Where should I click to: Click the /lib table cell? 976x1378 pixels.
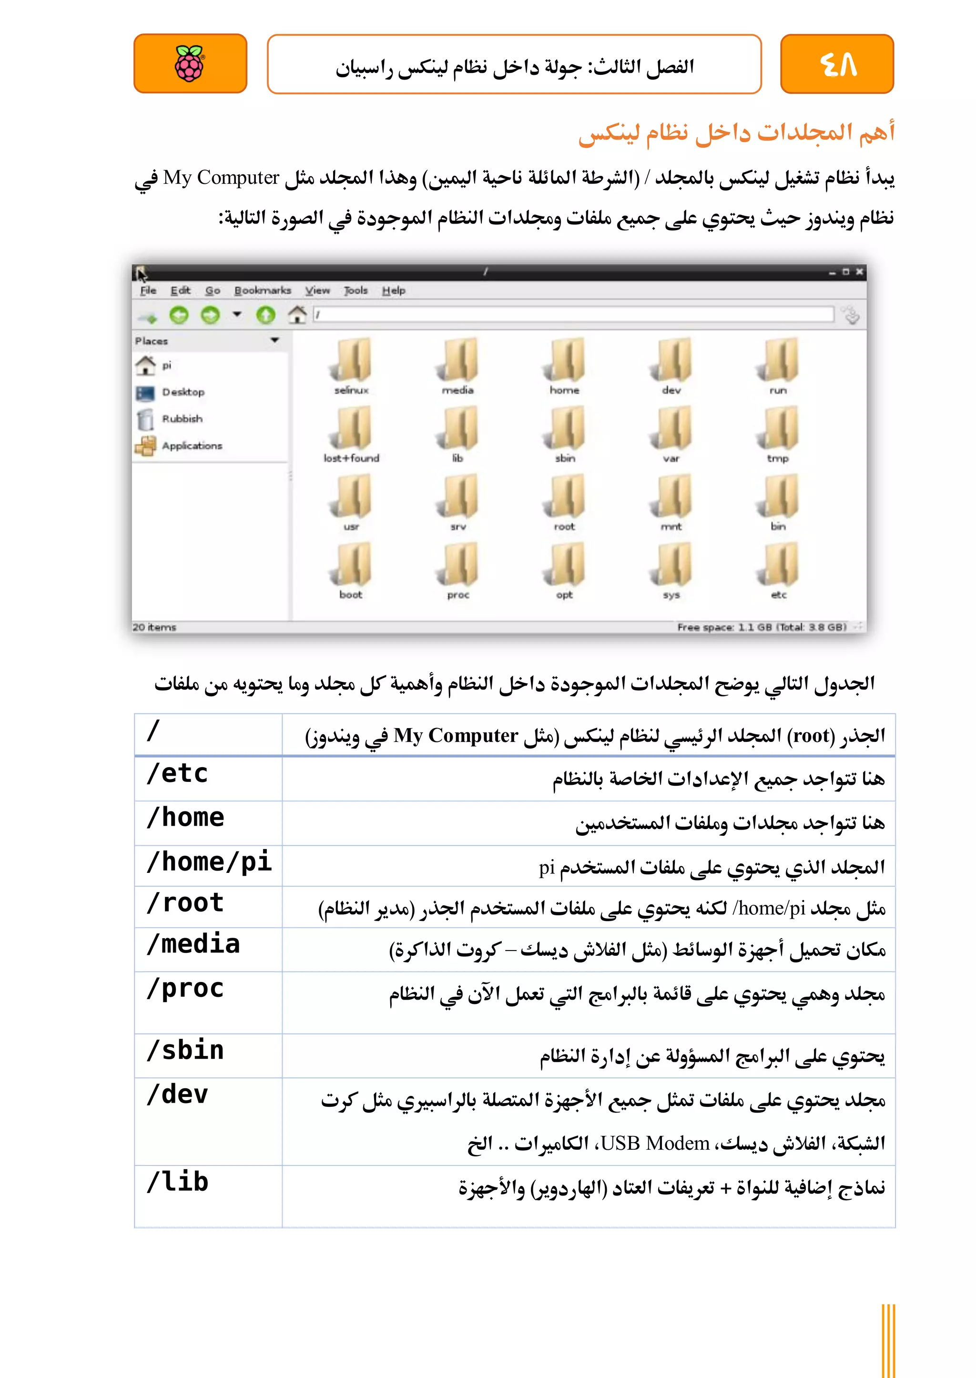point(208,1196)
